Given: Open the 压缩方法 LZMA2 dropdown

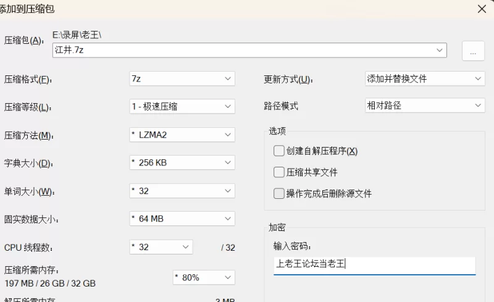Looking at the screenshot, I should pyautogui.click(x=182, y=135).
